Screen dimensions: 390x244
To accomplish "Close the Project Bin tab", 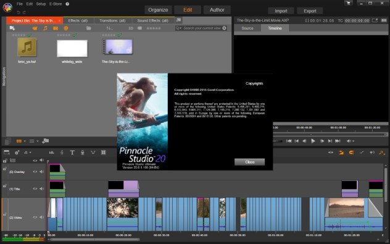I will pyautogui.click(x=59, y=20).
